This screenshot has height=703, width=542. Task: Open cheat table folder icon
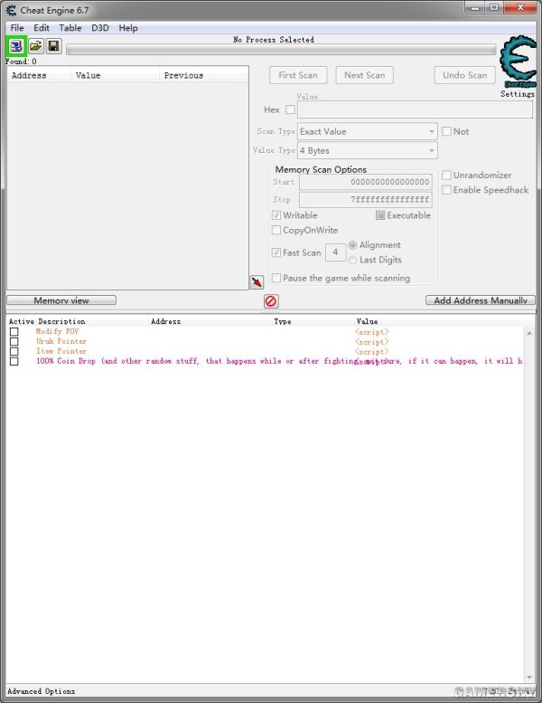coord(36,46)
